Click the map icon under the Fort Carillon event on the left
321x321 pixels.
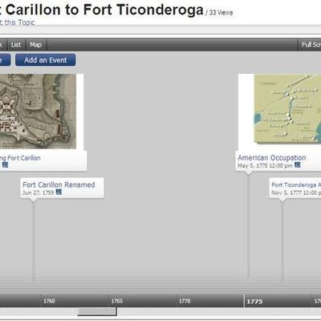tap(5, 165)
